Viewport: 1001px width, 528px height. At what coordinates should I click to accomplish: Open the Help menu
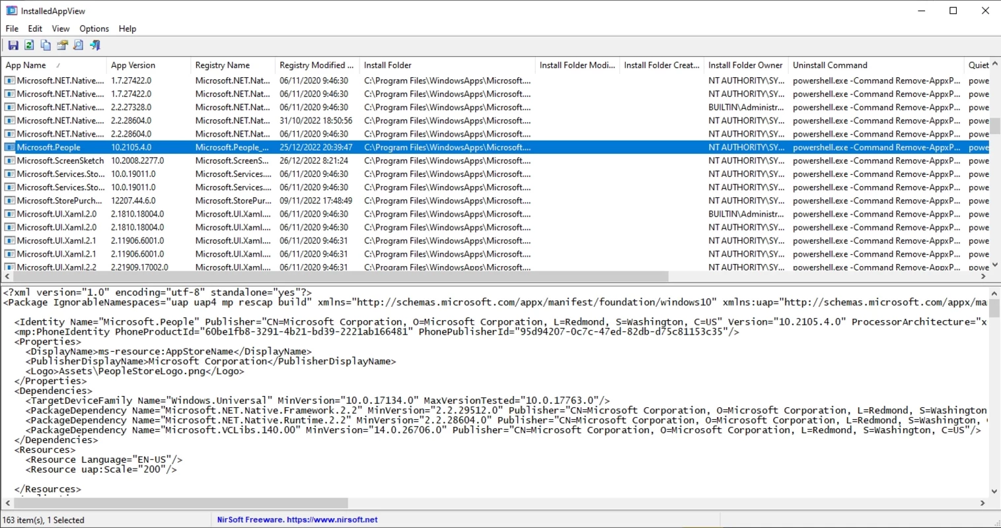(x=128, y=28)
